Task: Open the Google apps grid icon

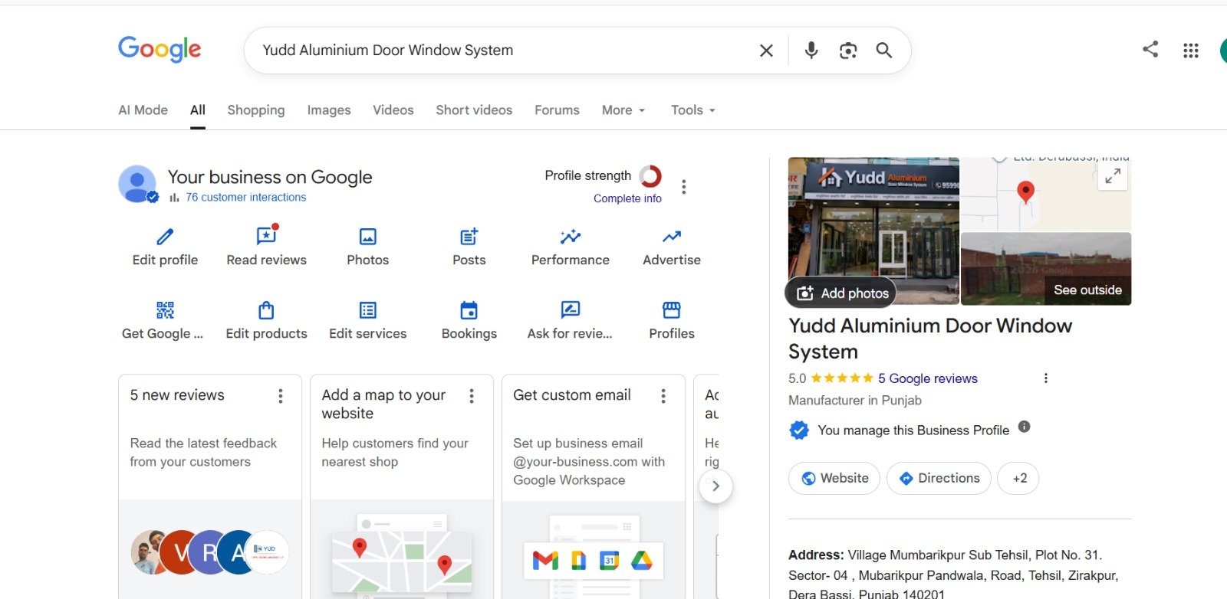Action: click(x=1191, y=51)
